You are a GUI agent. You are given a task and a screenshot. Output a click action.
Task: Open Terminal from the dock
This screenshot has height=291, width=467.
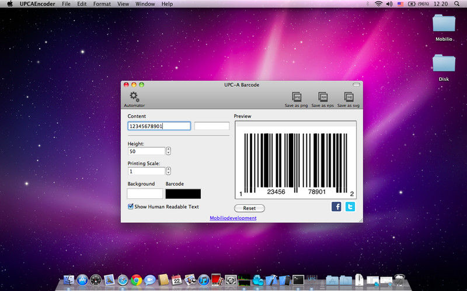click(x=298, y=280)
